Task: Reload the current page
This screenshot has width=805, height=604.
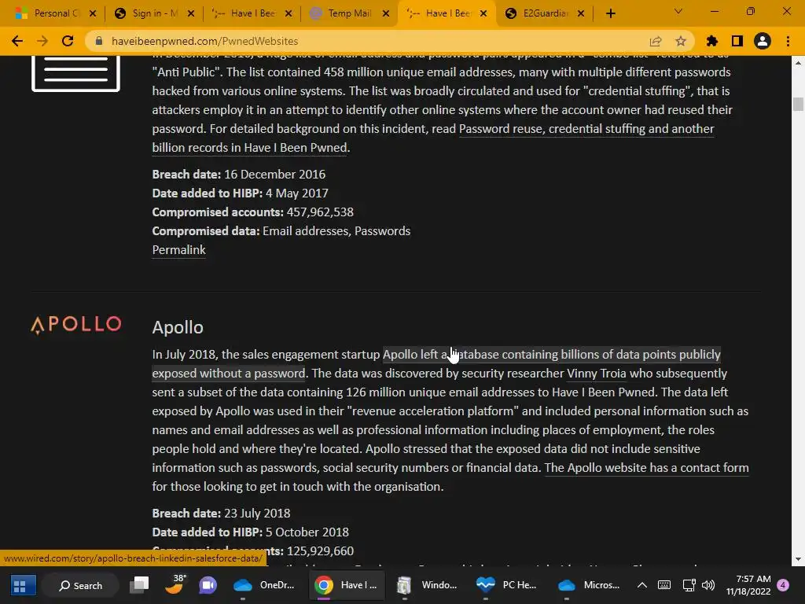Action: click(x=68, y=41)
